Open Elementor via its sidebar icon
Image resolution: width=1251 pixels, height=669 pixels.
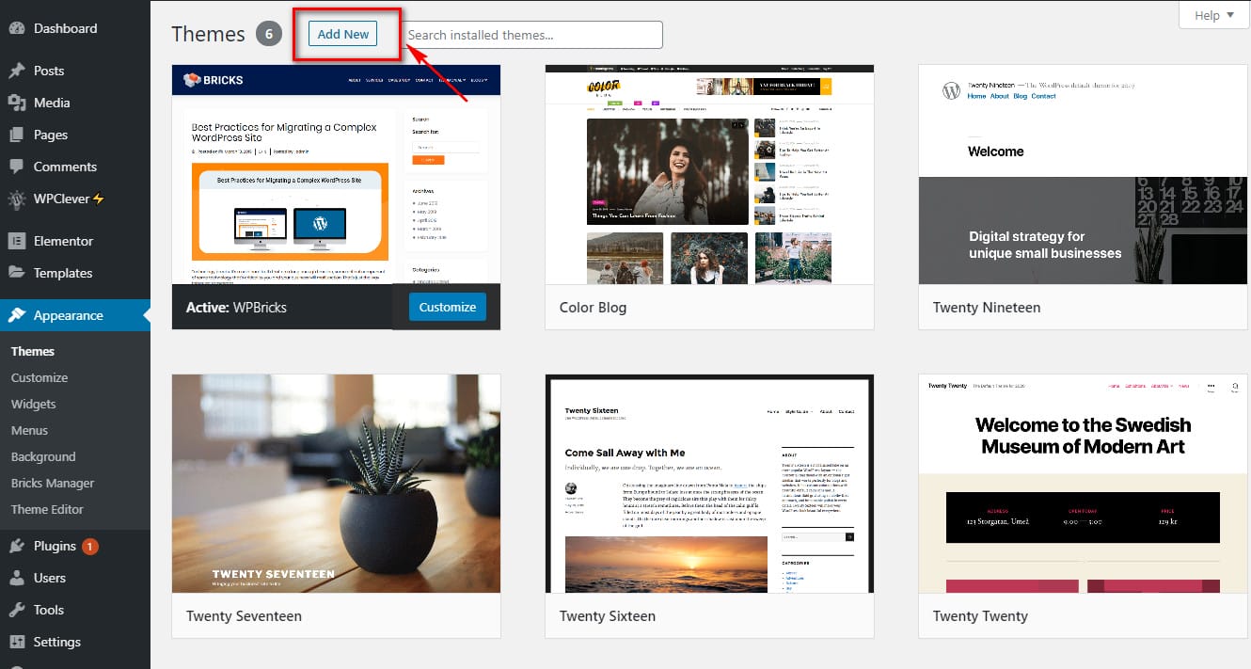pyautogui.click(x=17, y=241)
